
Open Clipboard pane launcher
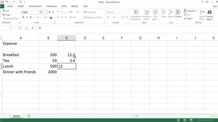pyautogui.click(x=19, y=22)
